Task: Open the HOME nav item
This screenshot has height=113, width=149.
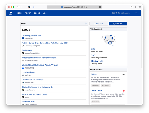Action: pos(19,13)
